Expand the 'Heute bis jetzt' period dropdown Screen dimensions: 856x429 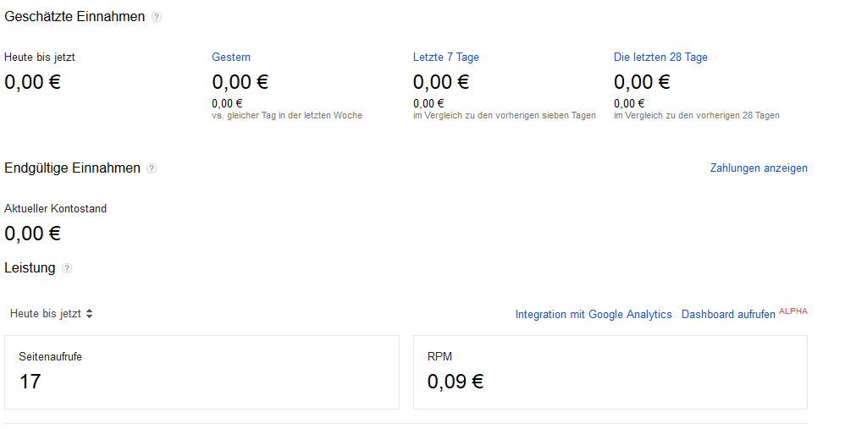tap(51, 314)
